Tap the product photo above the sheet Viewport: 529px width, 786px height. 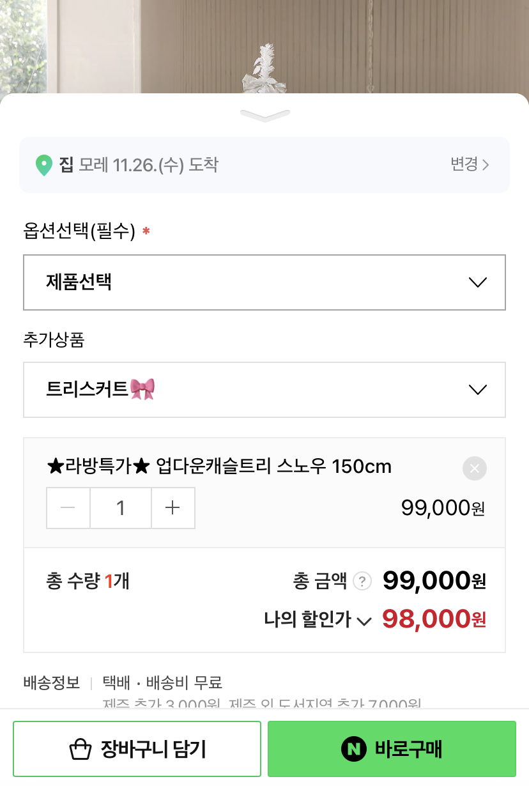[x=264, y=45]
